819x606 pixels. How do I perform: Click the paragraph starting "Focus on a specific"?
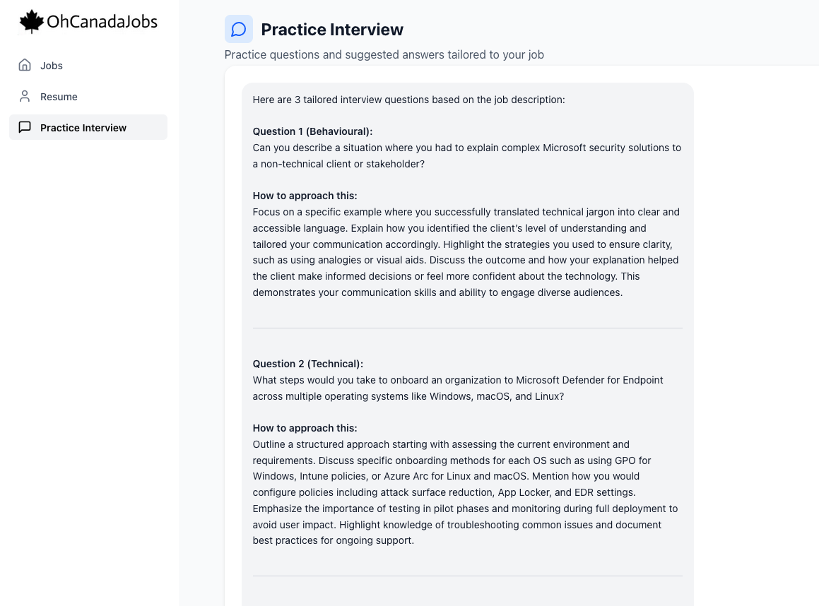click(466, 252)
